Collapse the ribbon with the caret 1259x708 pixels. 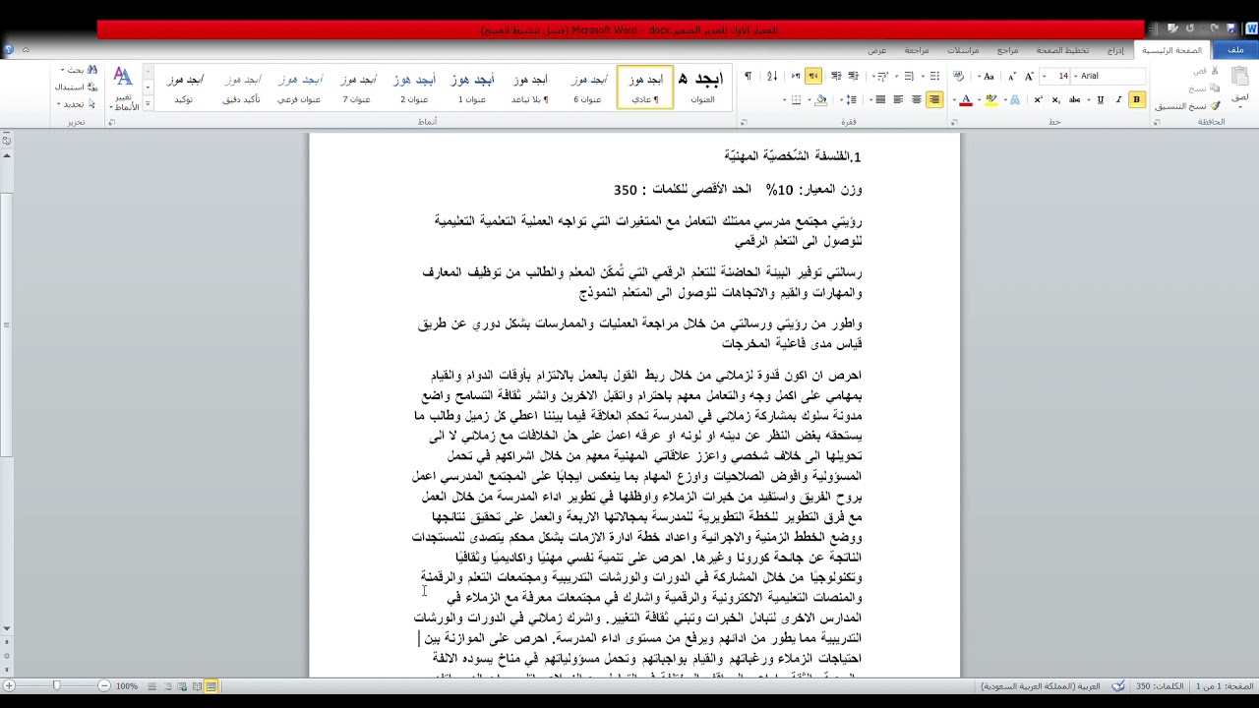26,50
